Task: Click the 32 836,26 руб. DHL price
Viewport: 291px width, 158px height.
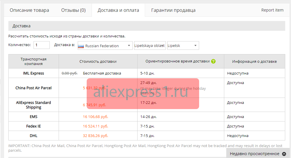Action: coord(95,136)
